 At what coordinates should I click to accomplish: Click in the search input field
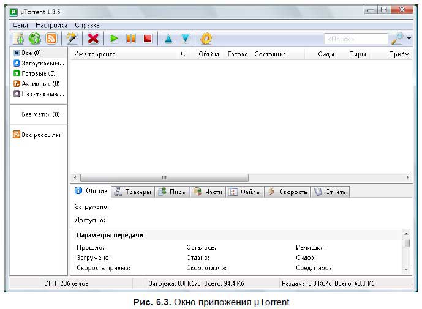(355, 39)
